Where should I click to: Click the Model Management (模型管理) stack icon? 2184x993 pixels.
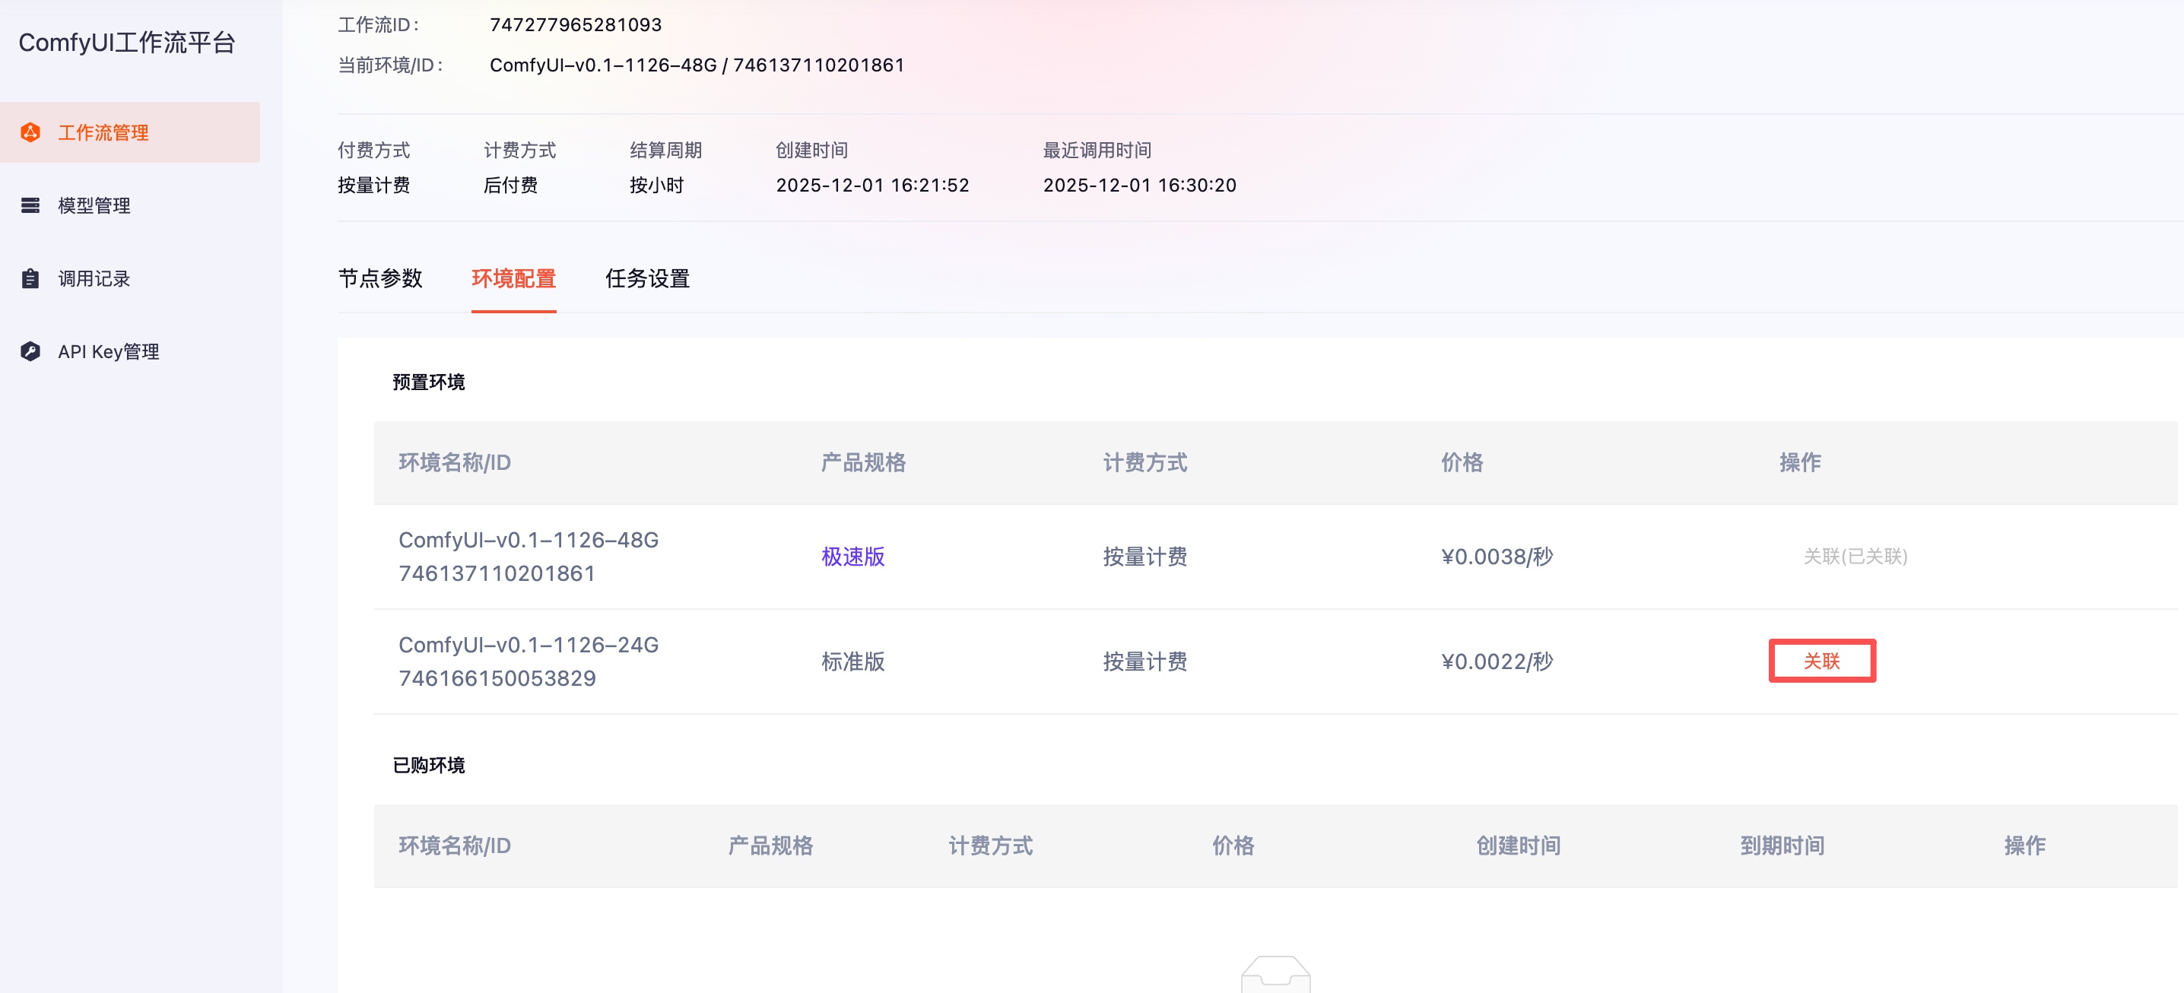30,205
